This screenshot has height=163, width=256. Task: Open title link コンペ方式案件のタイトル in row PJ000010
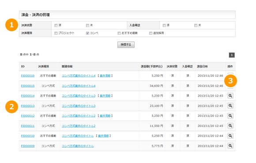(78, 136)
